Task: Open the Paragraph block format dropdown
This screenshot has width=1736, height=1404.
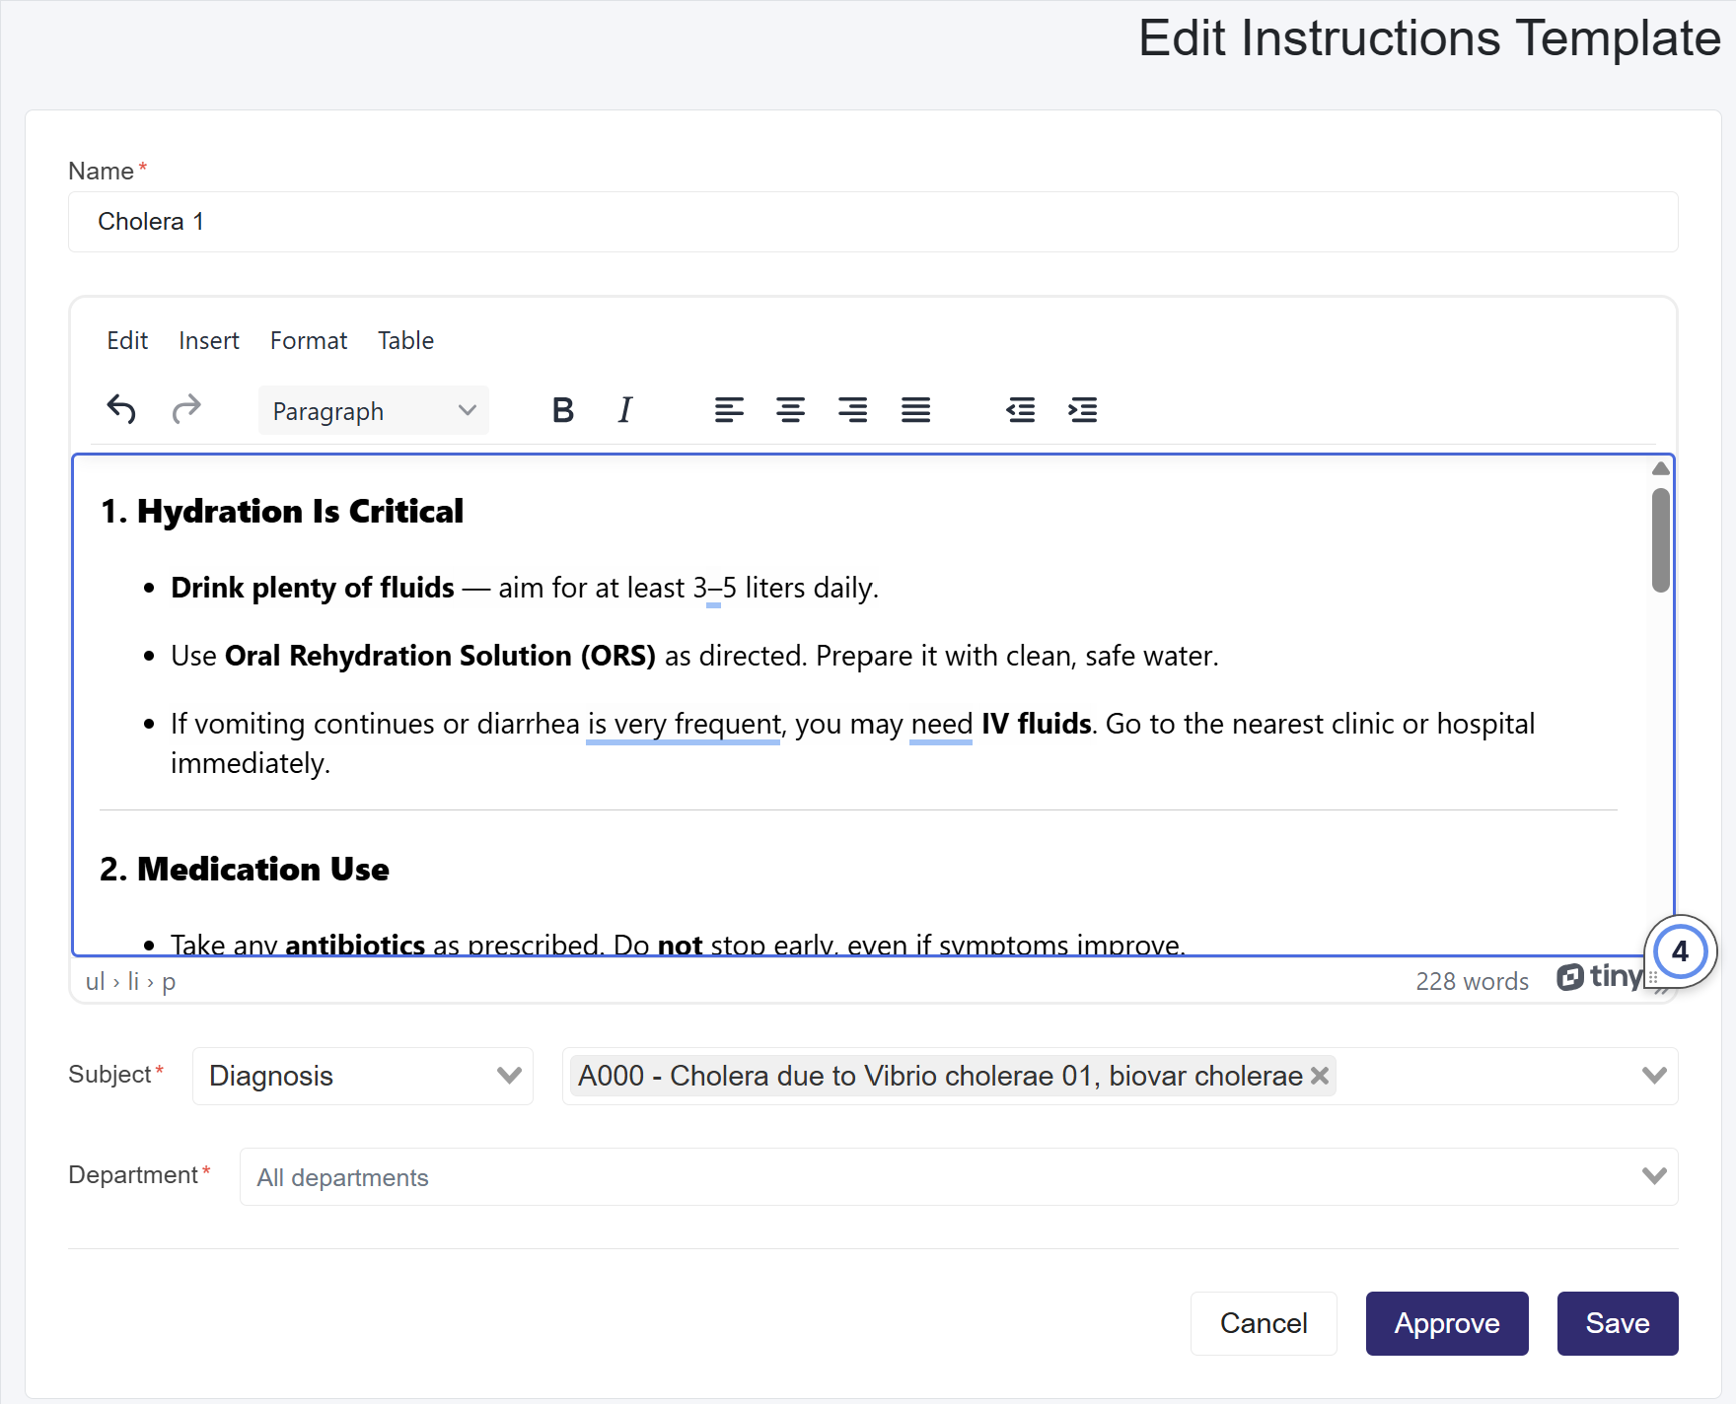Action: click(x=373, y=411)
